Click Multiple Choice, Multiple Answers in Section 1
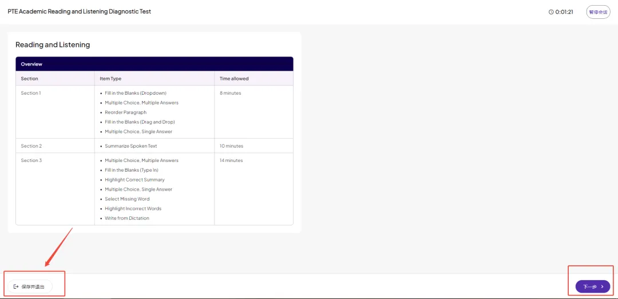Viewport: 618px width, 299px height. [x=141, y=103]
